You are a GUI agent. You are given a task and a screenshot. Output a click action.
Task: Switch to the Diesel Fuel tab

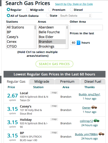coord(93,81)
